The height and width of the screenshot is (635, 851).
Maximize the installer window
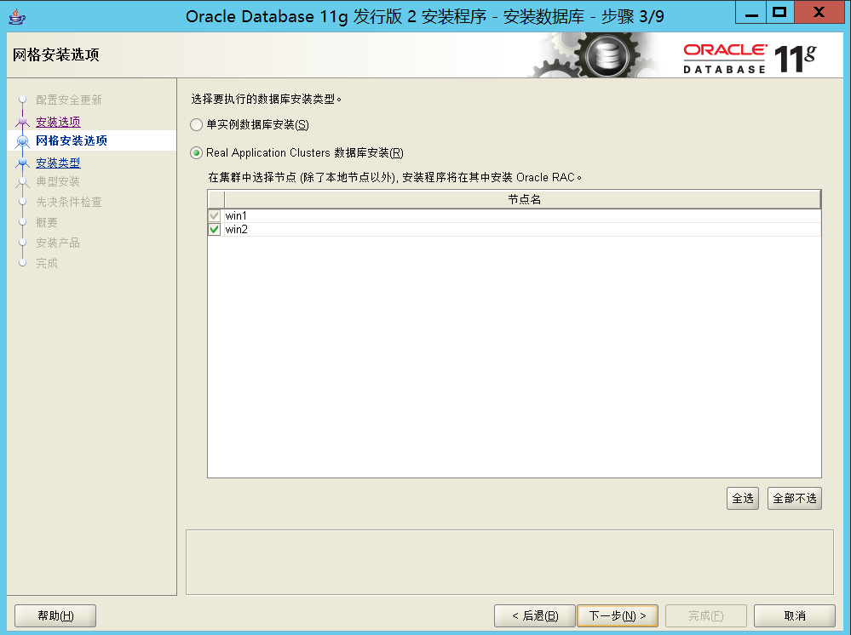[x=780, y=13]
